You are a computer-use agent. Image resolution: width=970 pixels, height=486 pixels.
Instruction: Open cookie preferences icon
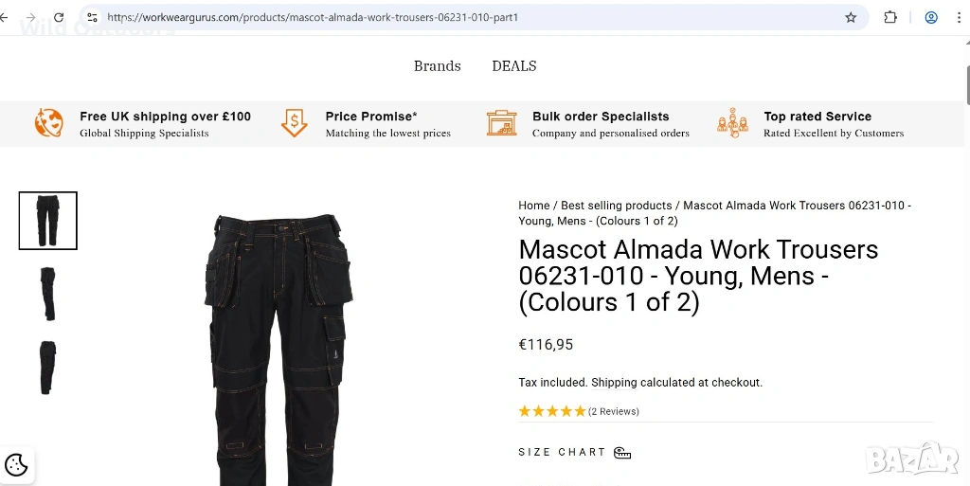16,465
